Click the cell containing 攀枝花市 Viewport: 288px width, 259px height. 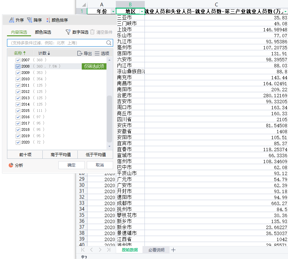click(130, 215)
